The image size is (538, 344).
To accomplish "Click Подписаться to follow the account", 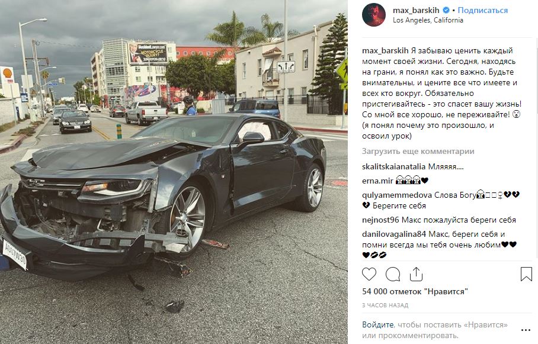I will coord(482,10).
